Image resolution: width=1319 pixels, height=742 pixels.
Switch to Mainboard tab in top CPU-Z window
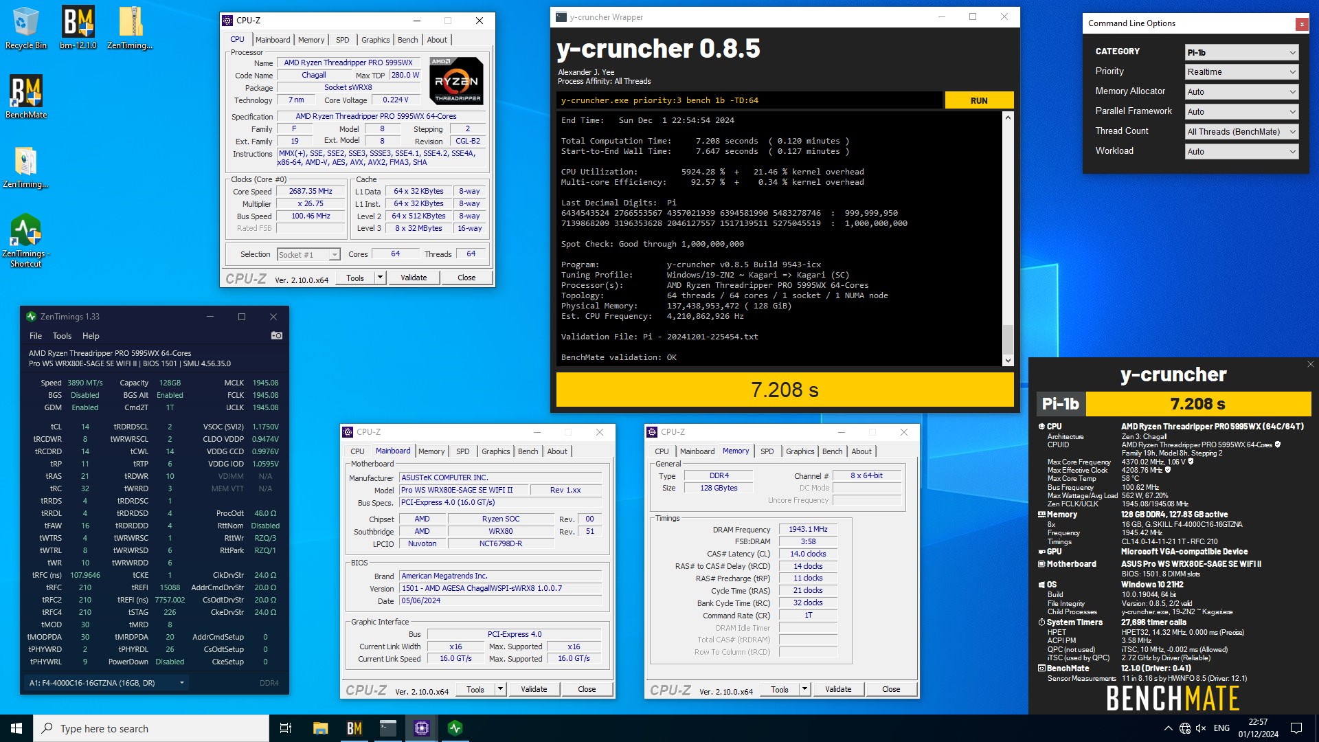273,40
